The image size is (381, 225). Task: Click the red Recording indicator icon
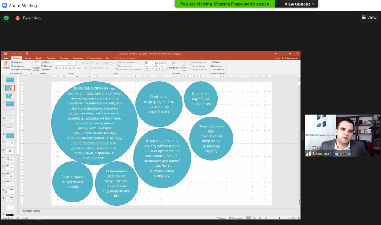pos(17,18)
